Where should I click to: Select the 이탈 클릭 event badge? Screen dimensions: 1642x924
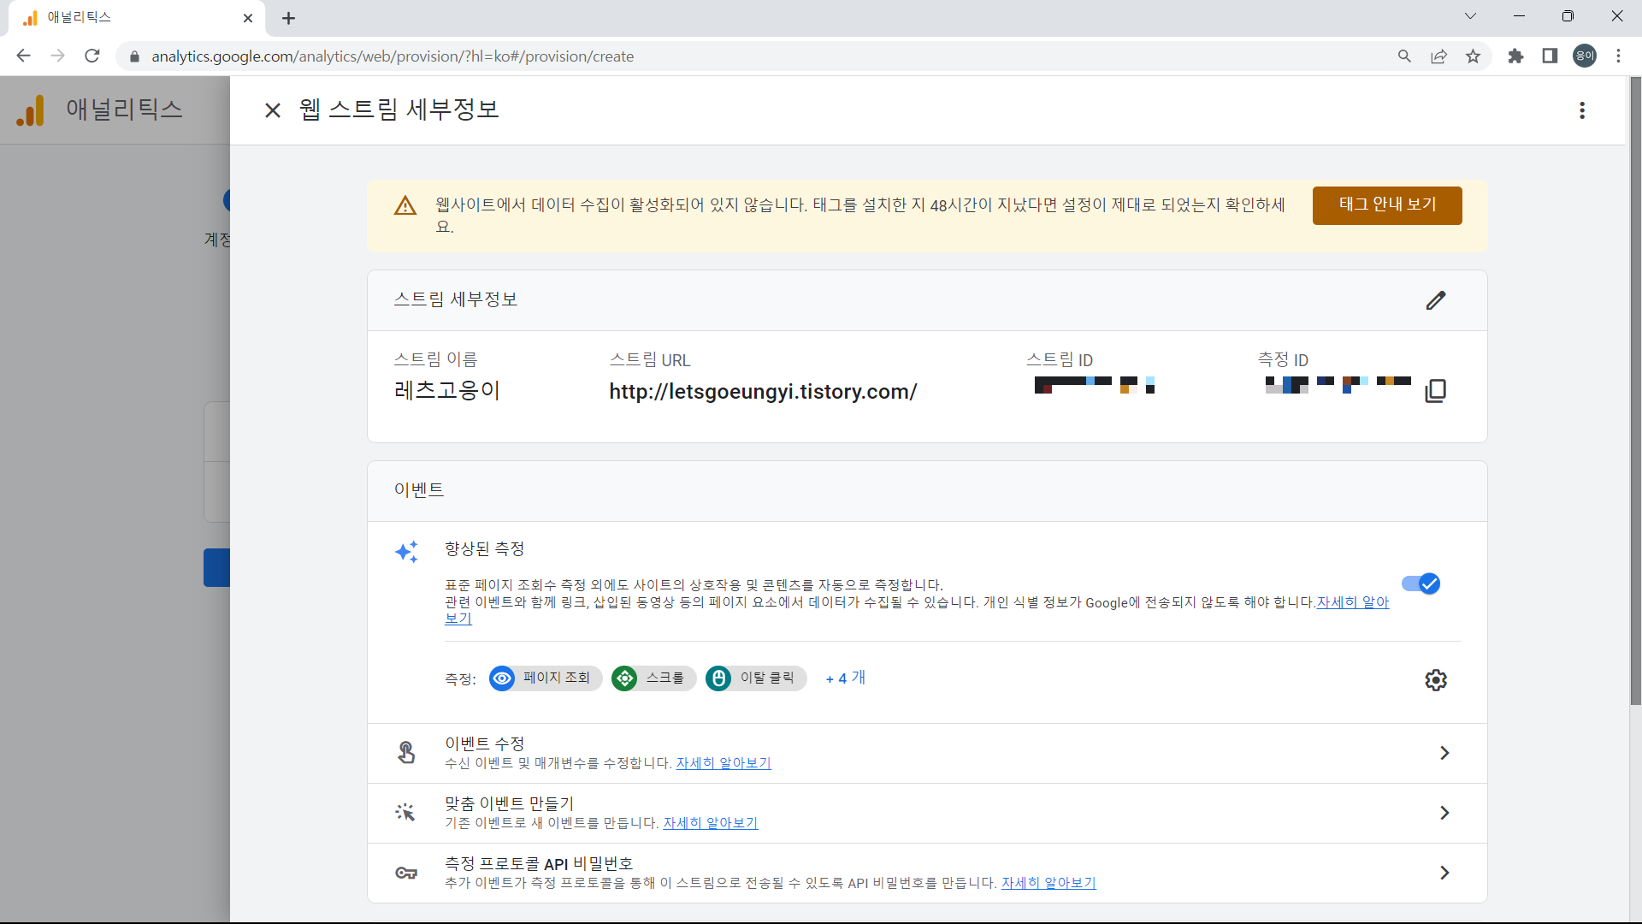coord(755,678)
